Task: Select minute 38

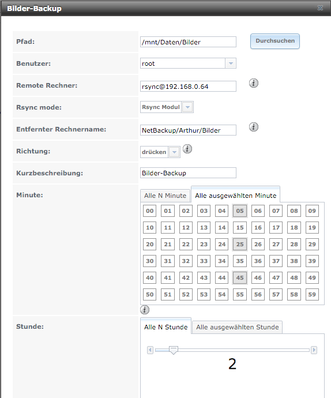Action: tap(294, 261)
